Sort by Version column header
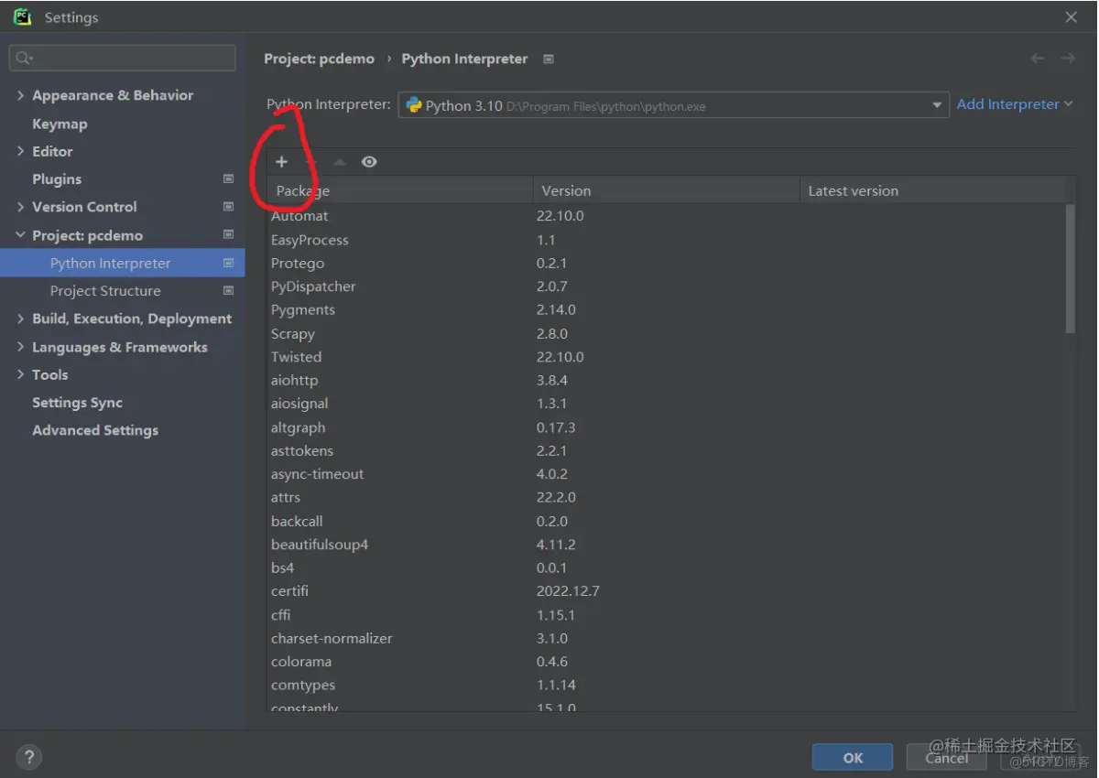Screen dimensions: 1099x778 (666, 190)
